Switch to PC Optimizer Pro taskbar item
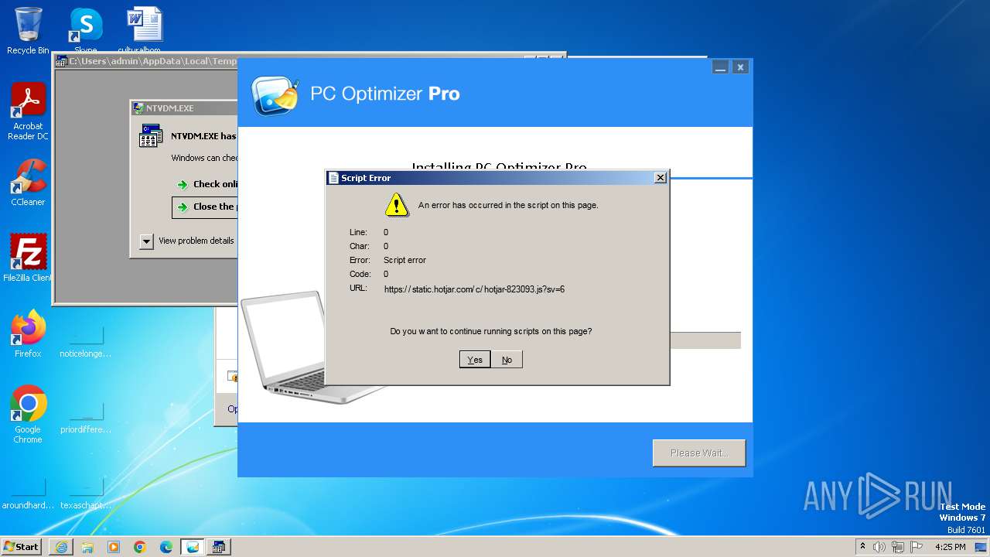Viewport: 990px width, 557px height. [x=193, y=547]
